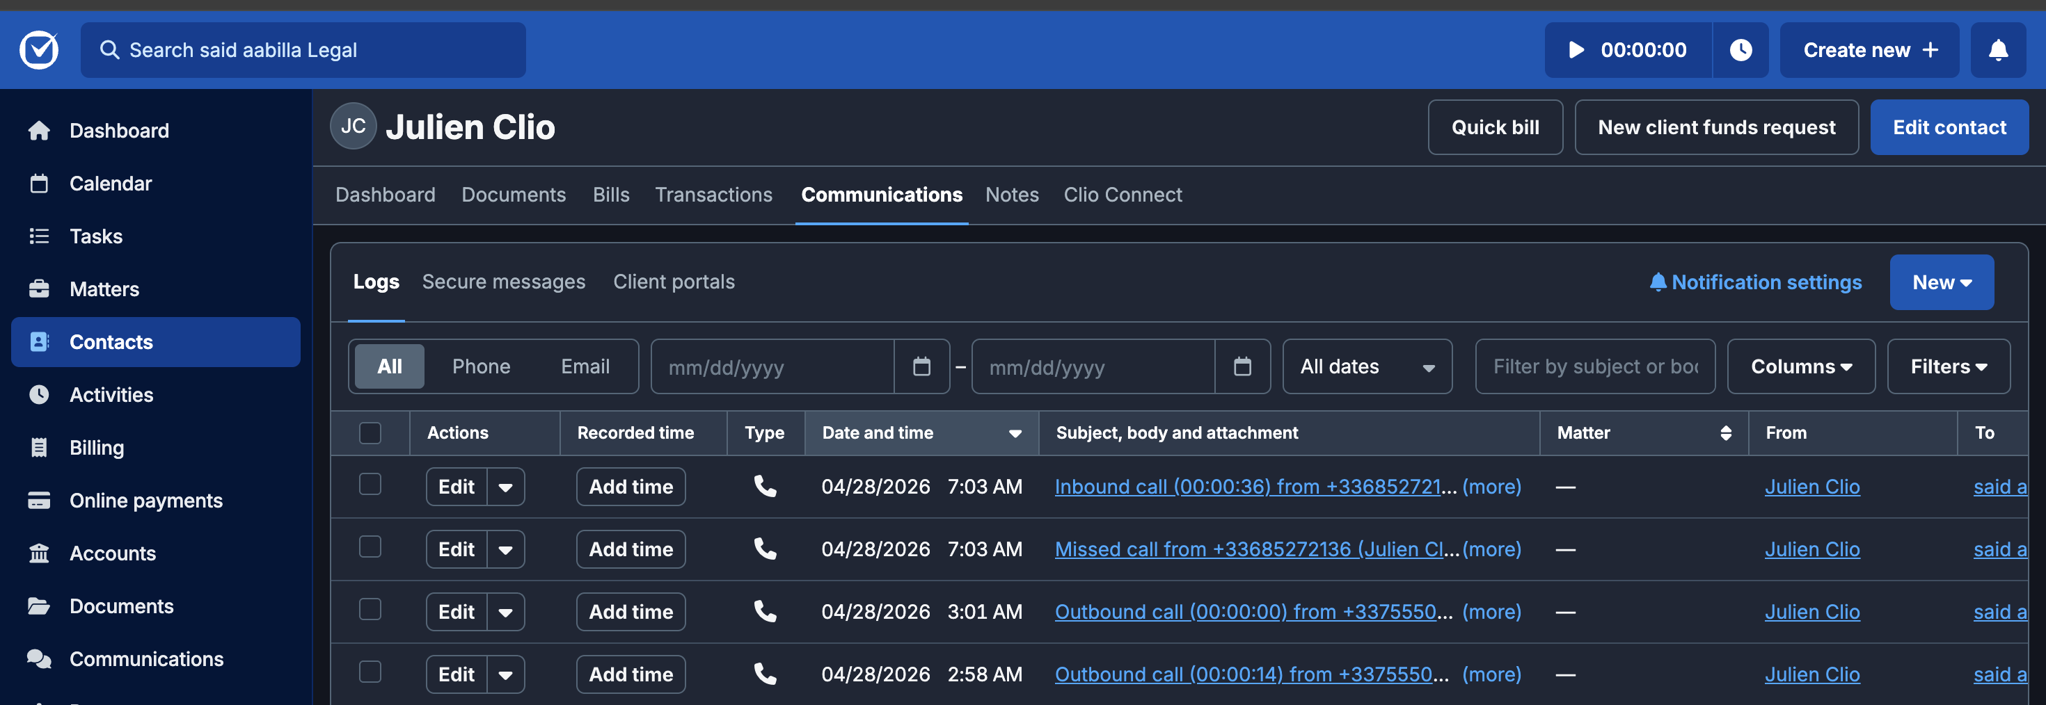This screenshot has height=705, width=2046.
Task: Click the phone icon of first log row
Action: tap(765, 486)
